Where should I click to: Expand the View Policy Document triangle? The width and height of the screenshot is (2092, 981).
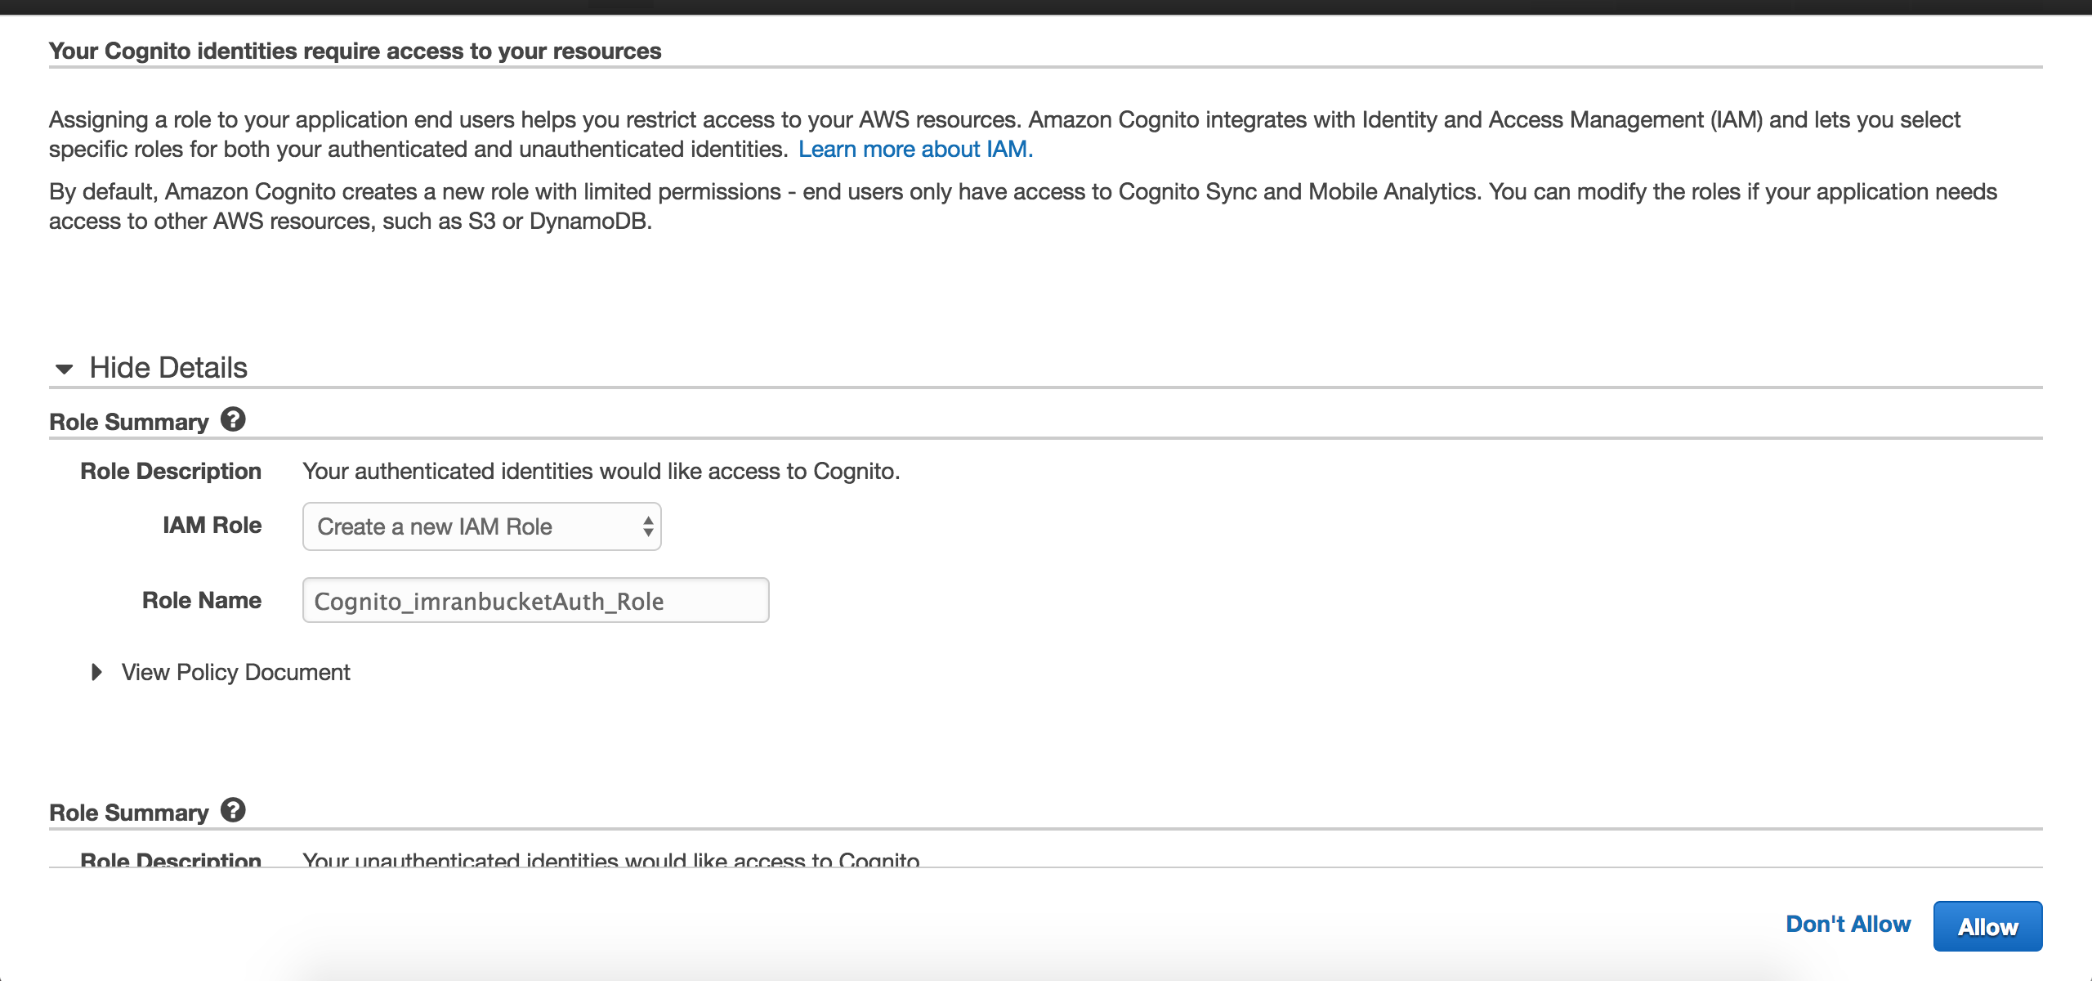(x=96, y=672)
